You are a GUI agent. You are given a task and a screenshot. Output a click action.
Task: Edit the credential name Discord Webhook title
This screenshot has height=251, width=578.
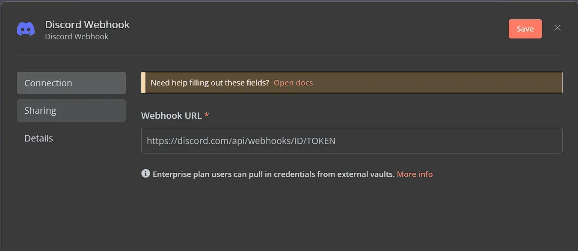pos(87,24)
